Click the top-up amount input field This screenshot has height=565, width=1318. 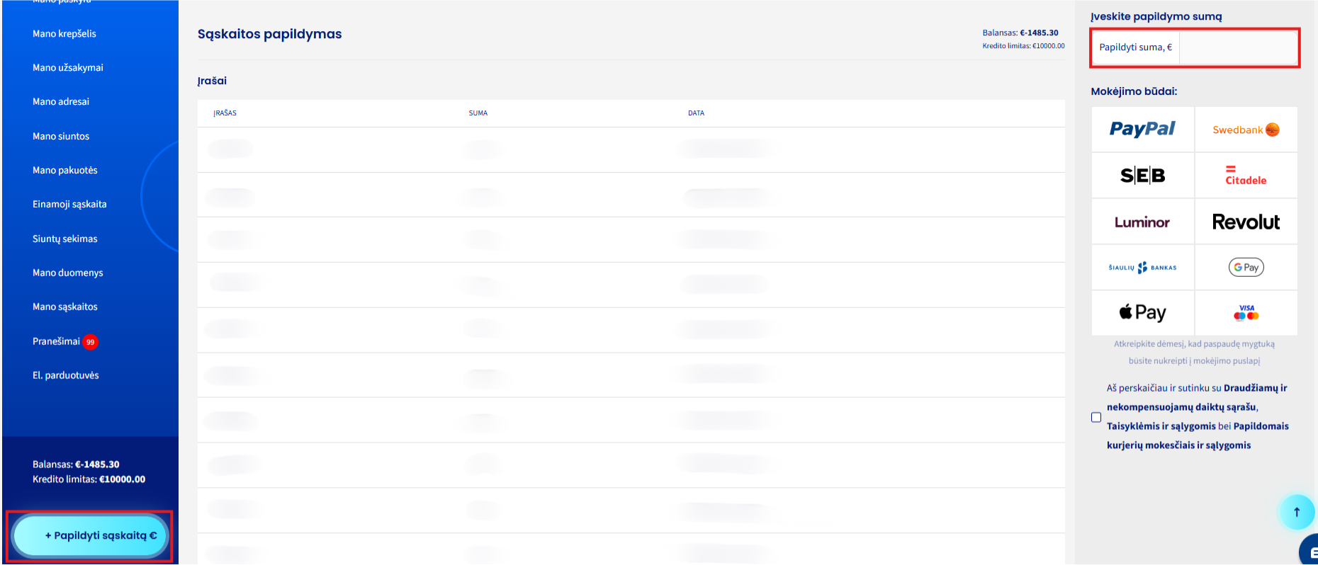tap(1238, 47)
